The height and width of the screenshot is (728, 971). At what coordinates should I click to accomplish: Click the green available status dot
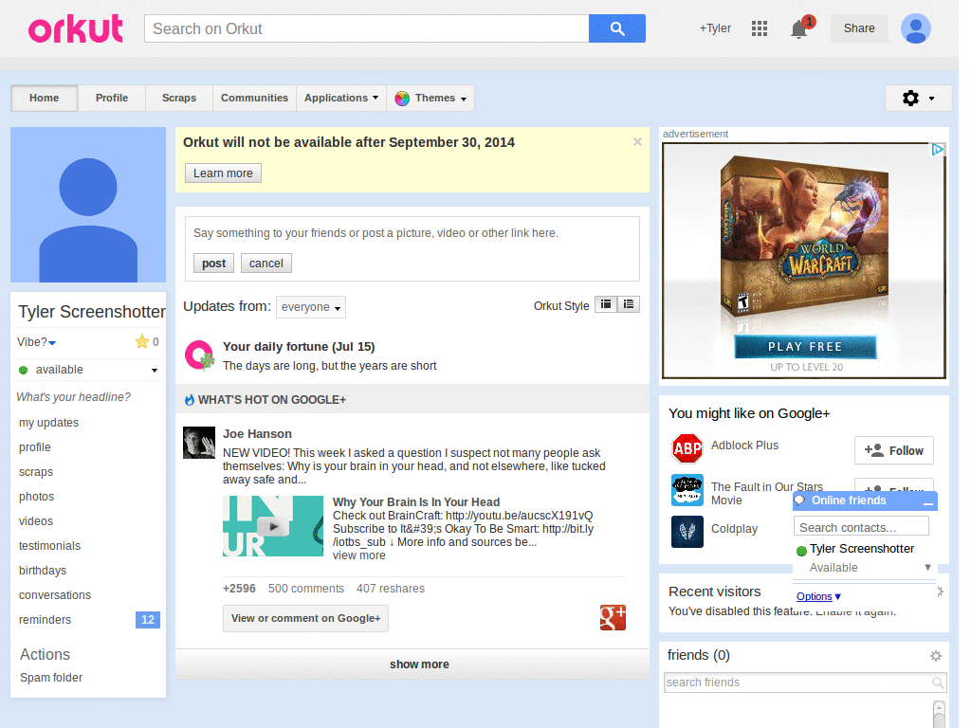(x=24, y=371)
